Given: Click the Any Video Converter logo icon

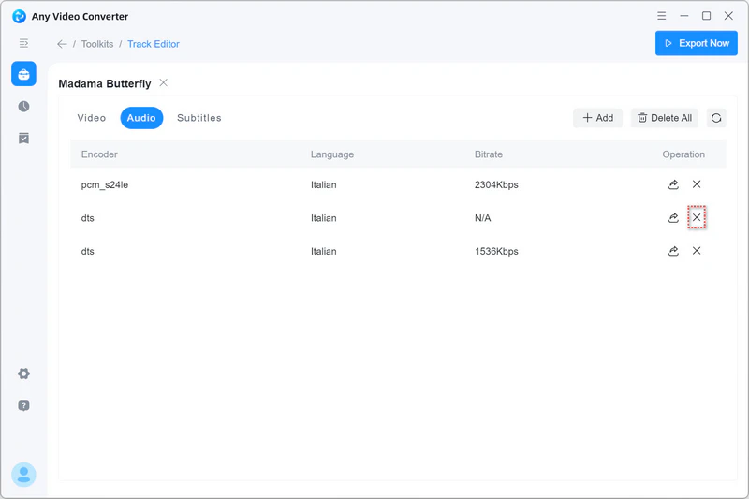Looking at the screenshot, I should tap(19, 16).
